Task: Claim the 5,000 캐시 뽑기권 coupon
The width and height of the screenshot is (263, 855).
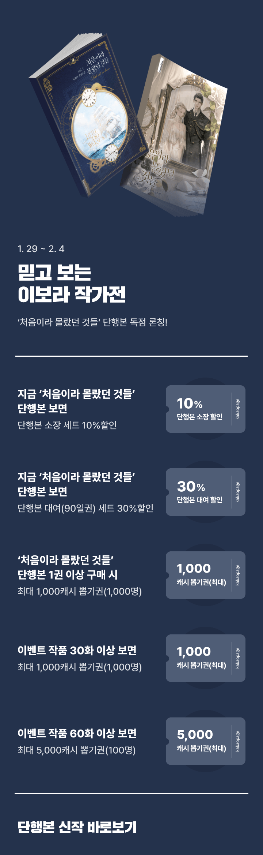Action: click(x=199, y=741)
